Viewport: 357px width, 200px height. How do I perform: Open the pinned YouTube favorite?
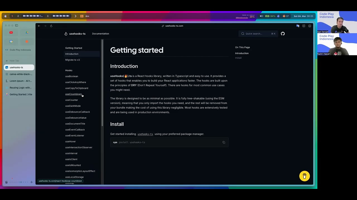tap(11, 32)
